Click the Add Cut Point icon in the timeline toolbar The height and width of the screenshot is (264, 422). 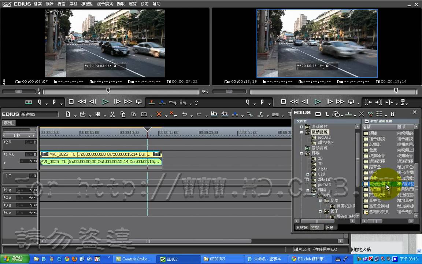[260, 114]
